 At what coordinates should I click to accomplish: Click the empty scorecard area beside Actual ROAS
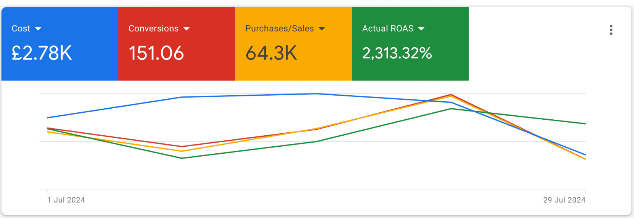coord(535,44)
